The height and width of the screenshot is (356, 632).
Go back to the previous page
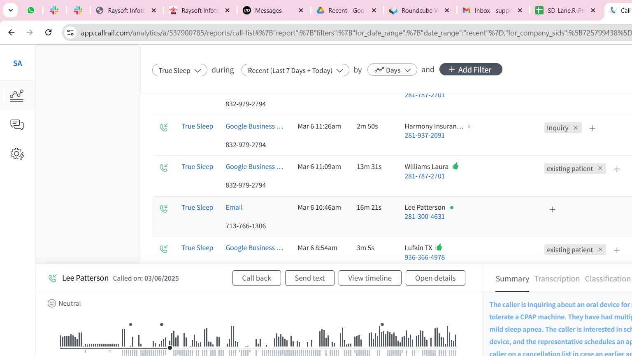pyautogui.click(x=12, y=32)
